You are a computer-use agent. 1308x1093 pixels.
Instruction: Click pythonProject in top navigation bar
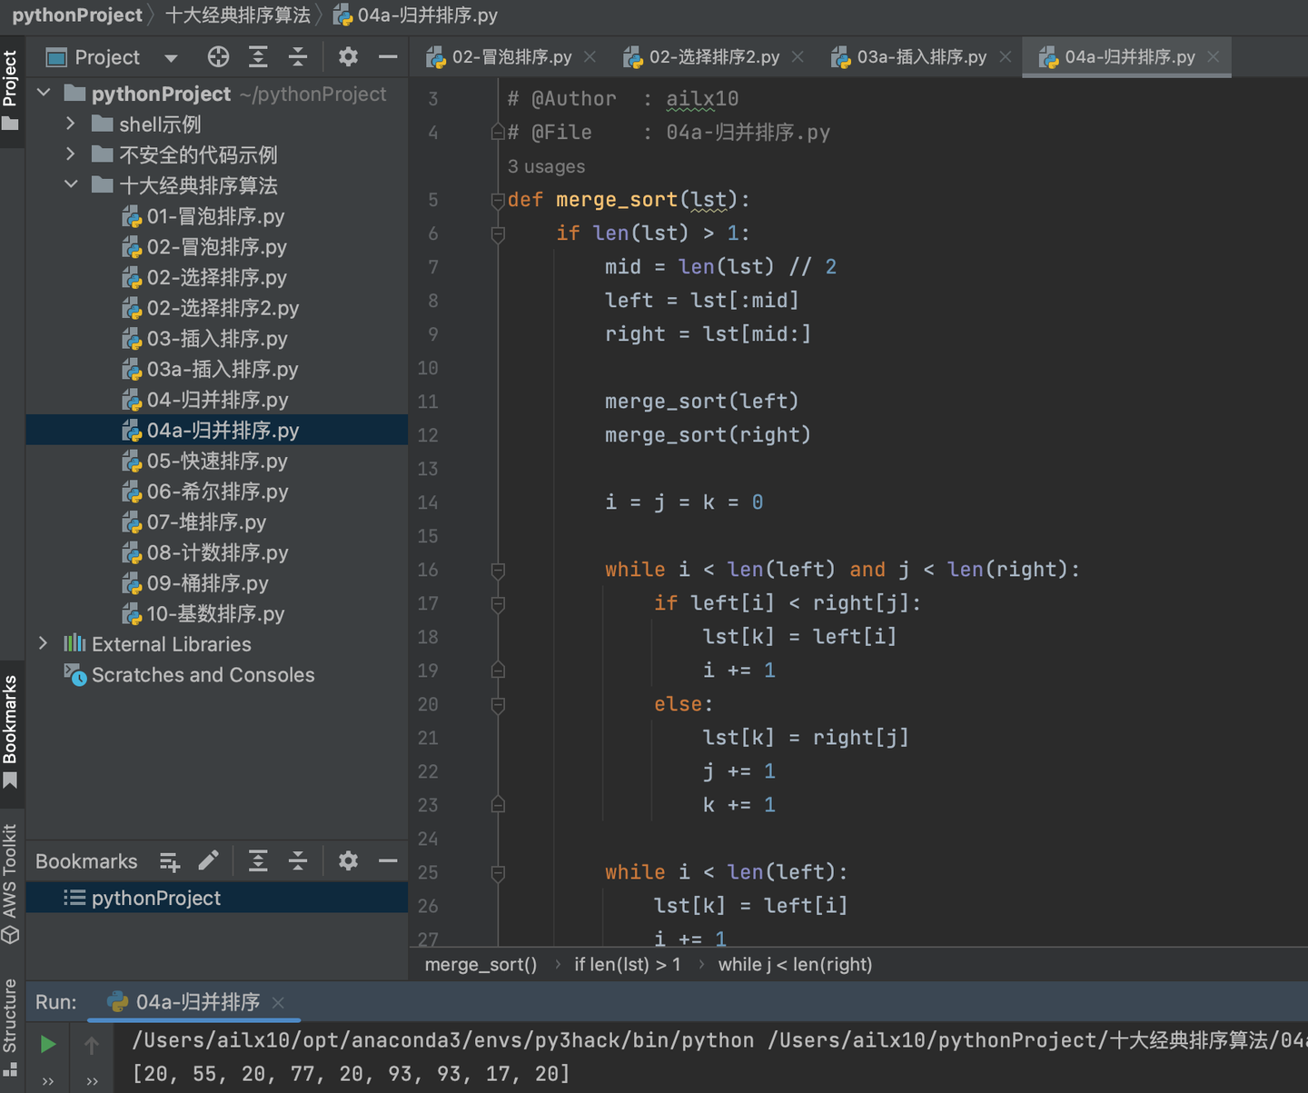77,15
